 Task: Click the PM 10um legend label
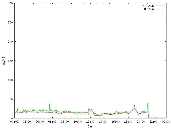148,9
